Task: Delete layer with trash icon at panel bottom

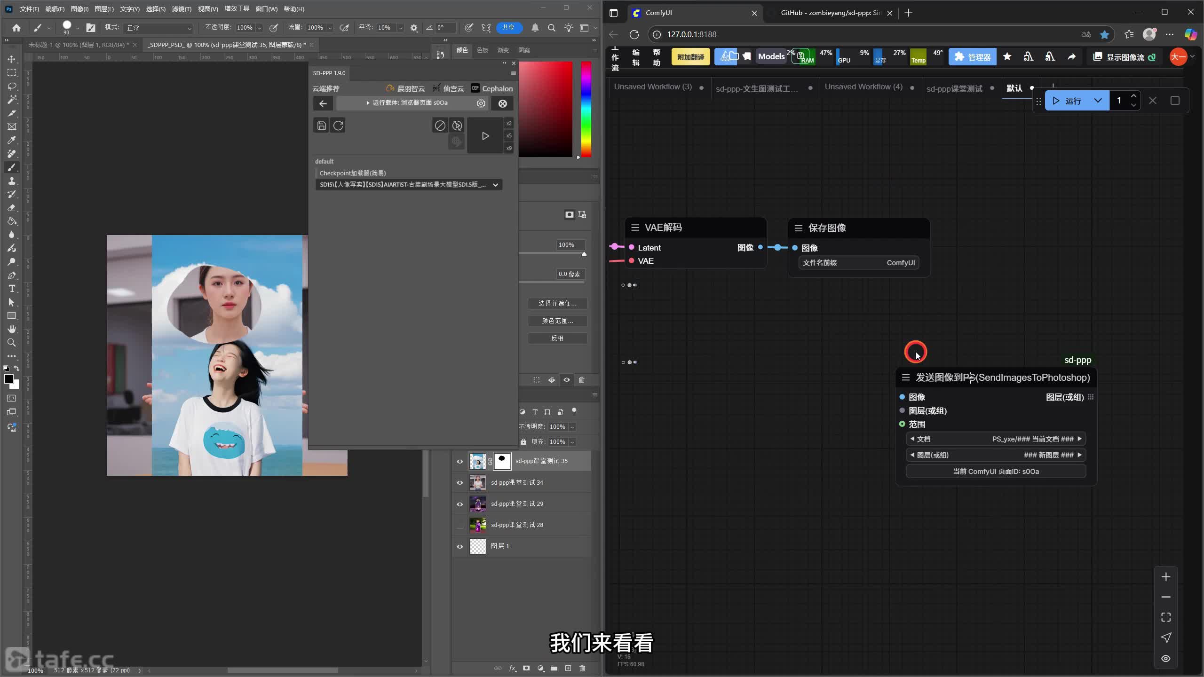Action: 582,668
